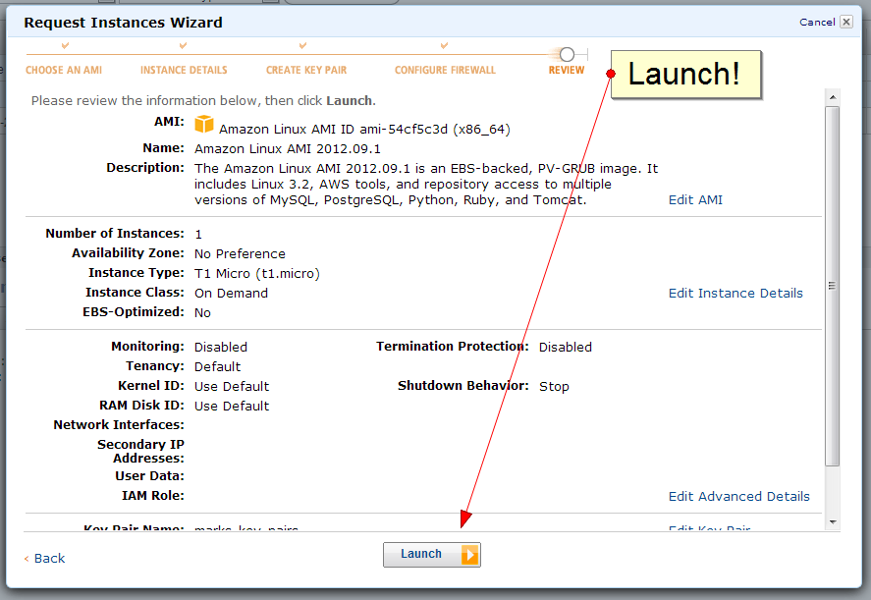Click the "Please review the information below" instruction
The height and width of the screenshot is (600, 871).
tap(203, 100)
